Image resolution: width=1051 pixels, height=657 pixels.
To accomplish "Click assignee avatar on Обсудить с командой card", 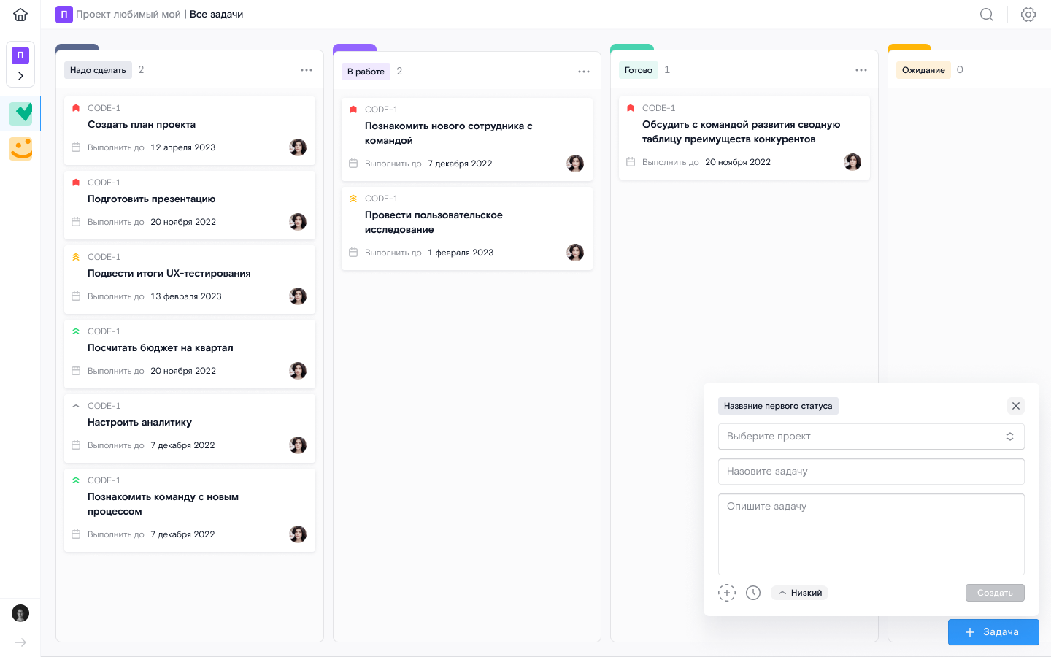I will 852,162.
